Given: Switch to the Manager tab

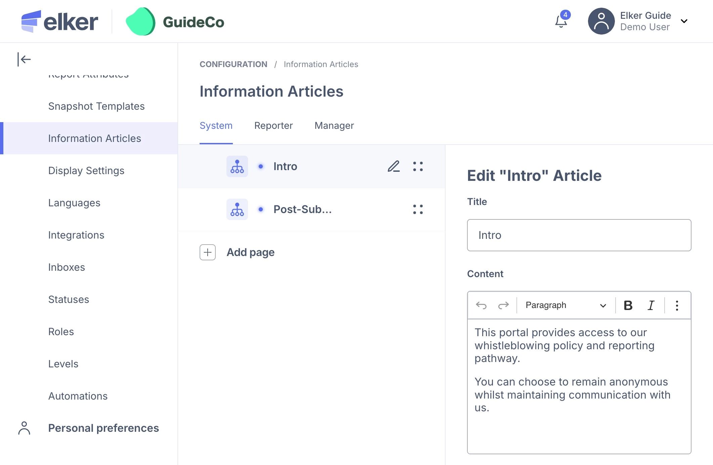Looking at the screenshot, I should point(334,125).
